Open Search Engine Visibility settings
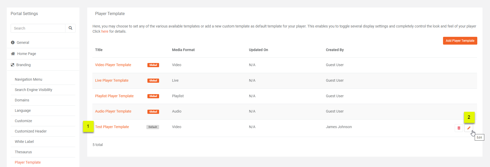 pyautogui.click(x=33, y=90)
